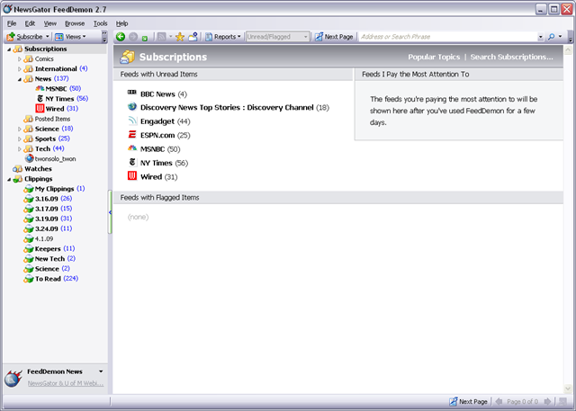Select the Watches node
576x411 pixels.
tap(32, 169)
